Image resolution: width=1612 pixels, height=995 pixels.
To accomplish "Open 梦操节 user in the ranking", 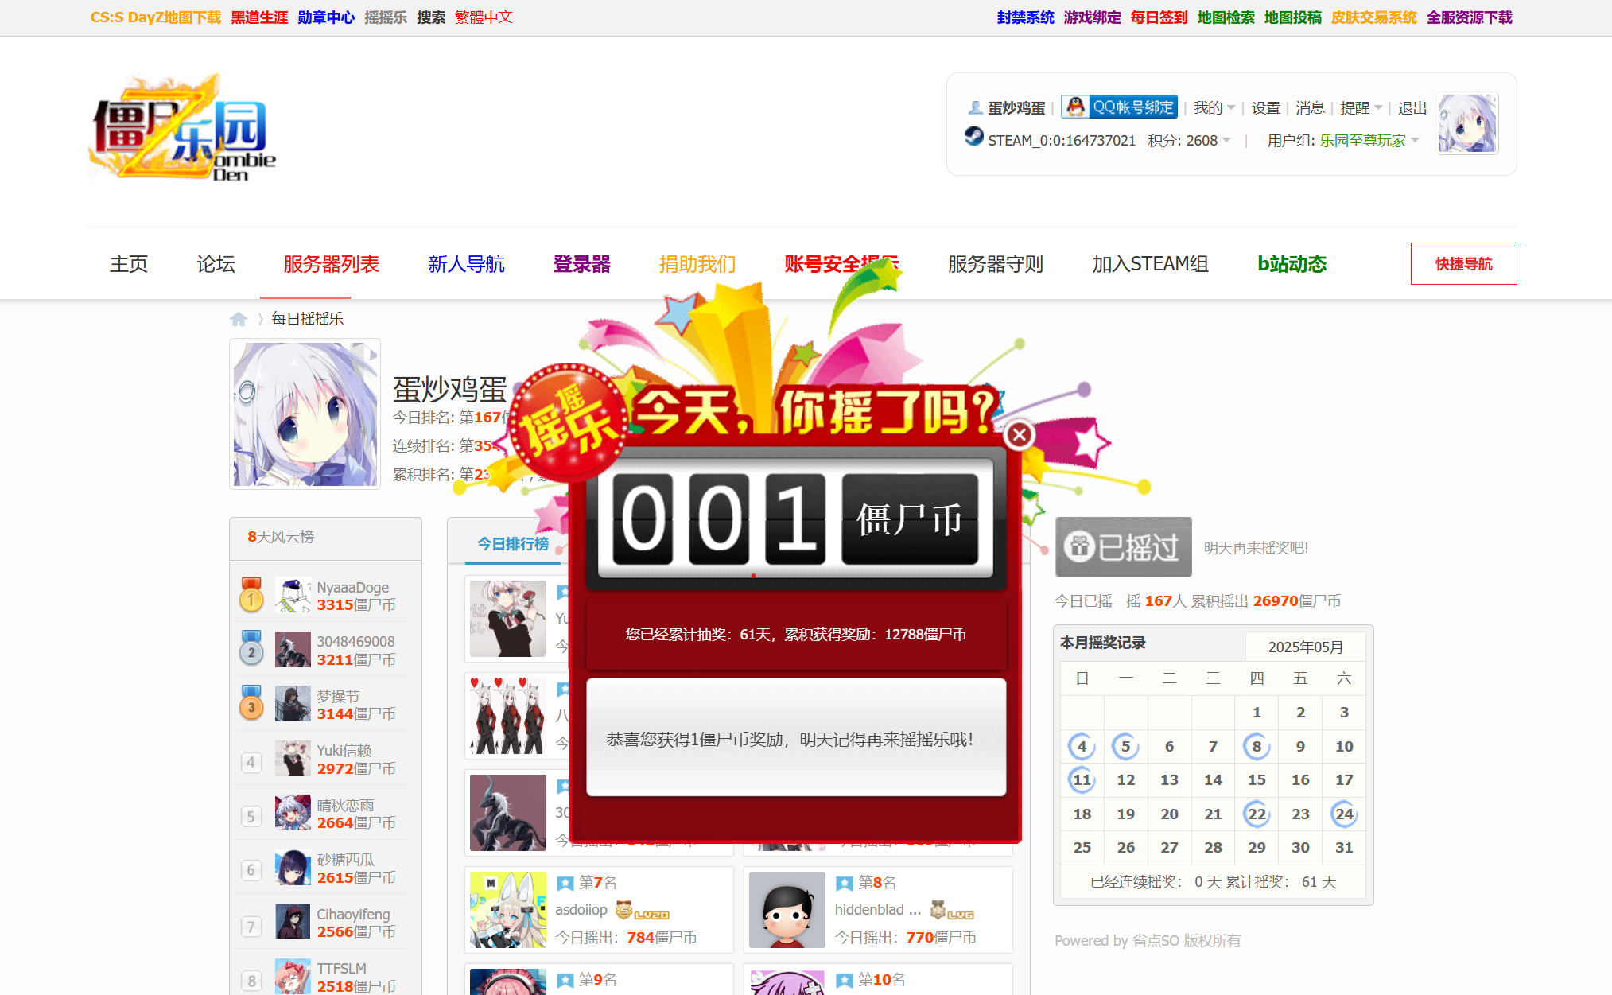I will click(x=338, y=696).
